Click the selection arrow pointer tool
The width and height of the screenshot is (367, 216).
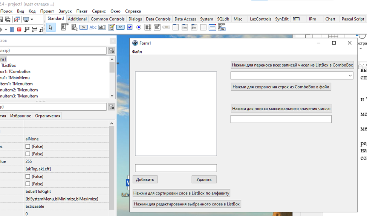(x=51, y=27)
